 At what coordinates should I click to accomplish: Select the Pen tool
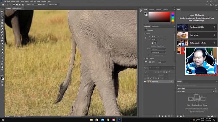pyautogui.click(x=2, y=55)
